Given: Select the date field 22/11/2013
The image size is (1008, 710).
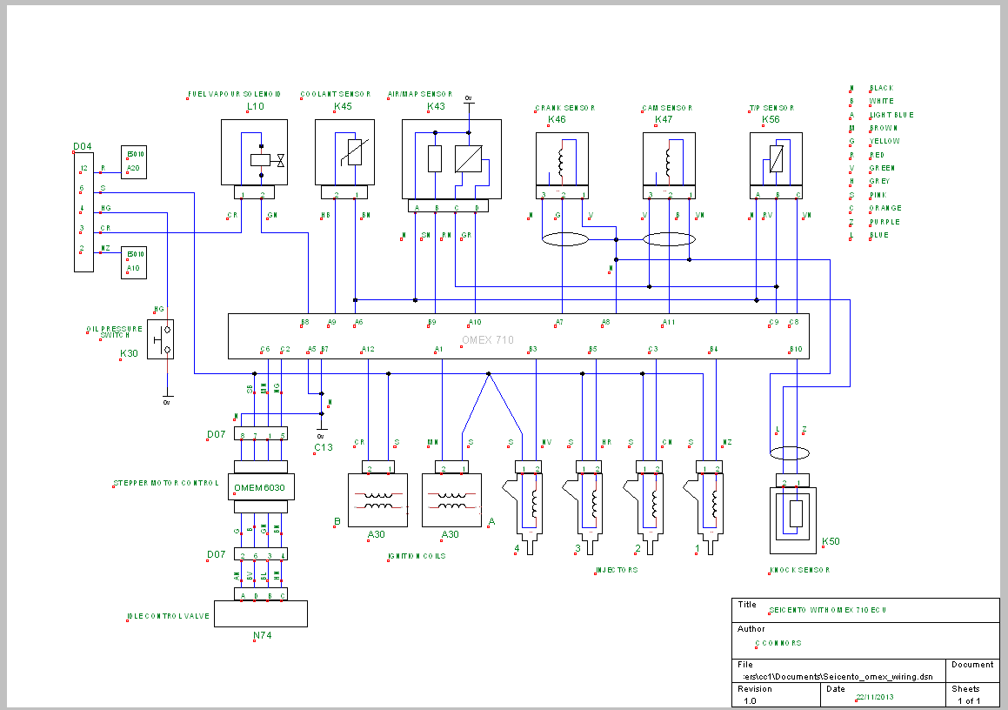Looking at the screenshot, I should click(874, 697).
